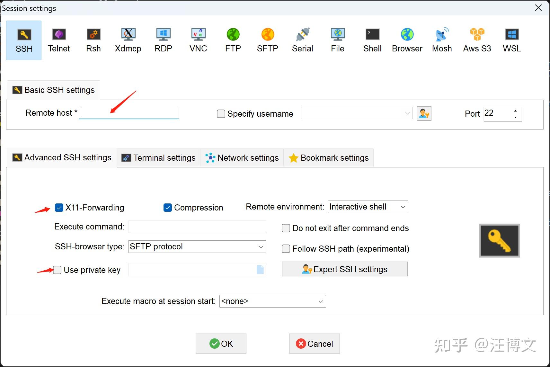Click the credentials key icon beside username
The height and width of the screenshot is (367, 550).
424,113
